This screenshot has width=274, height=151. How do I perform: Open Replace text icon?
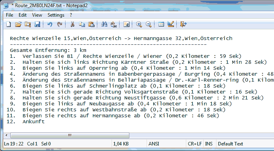point(114,24)
